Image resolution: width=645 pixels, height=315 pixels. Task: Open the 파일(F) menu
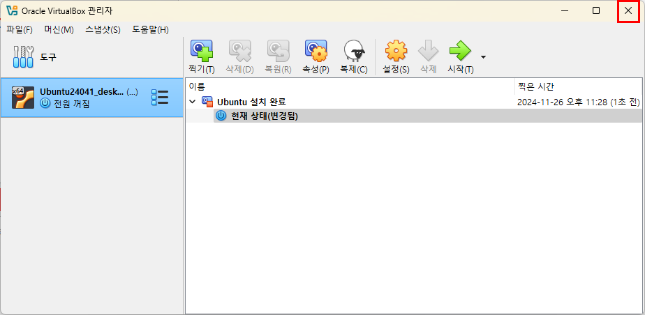pyautogui.click(x=20, y=30)
